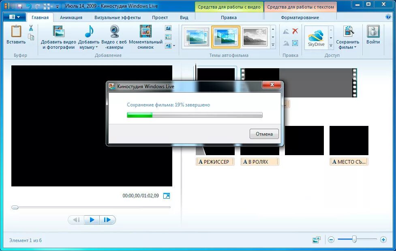The width and height of the screenshot is (396, 251).
Task: Click the SkyDrive cloud sharing icon
Action: (x=316, y=37)
